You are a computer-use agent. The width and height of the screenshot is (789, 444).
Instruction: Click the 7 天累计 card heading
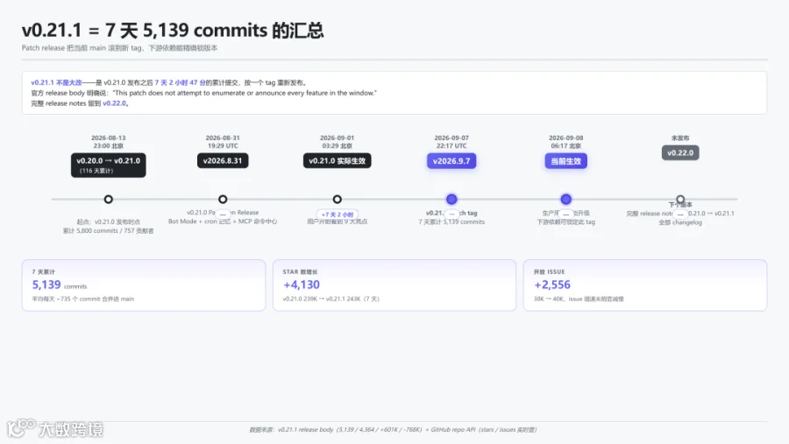(43, 271)
